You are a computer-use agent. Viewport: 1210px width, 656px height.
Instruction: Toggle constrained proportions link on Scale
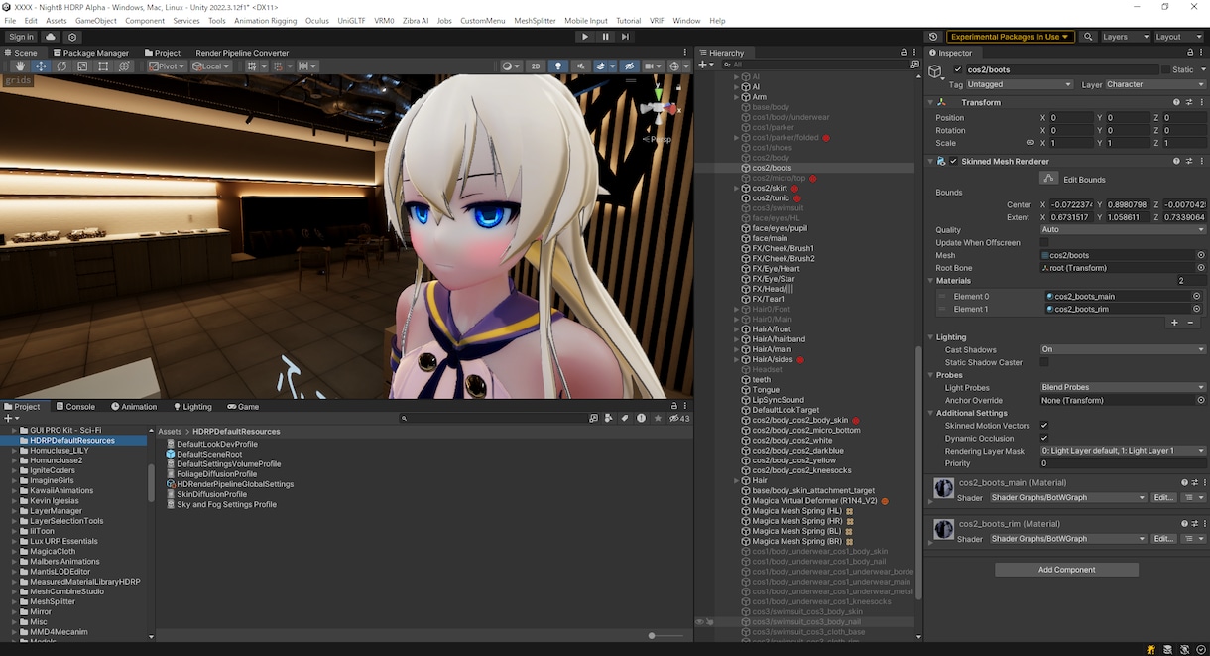tap(1029, 143)
